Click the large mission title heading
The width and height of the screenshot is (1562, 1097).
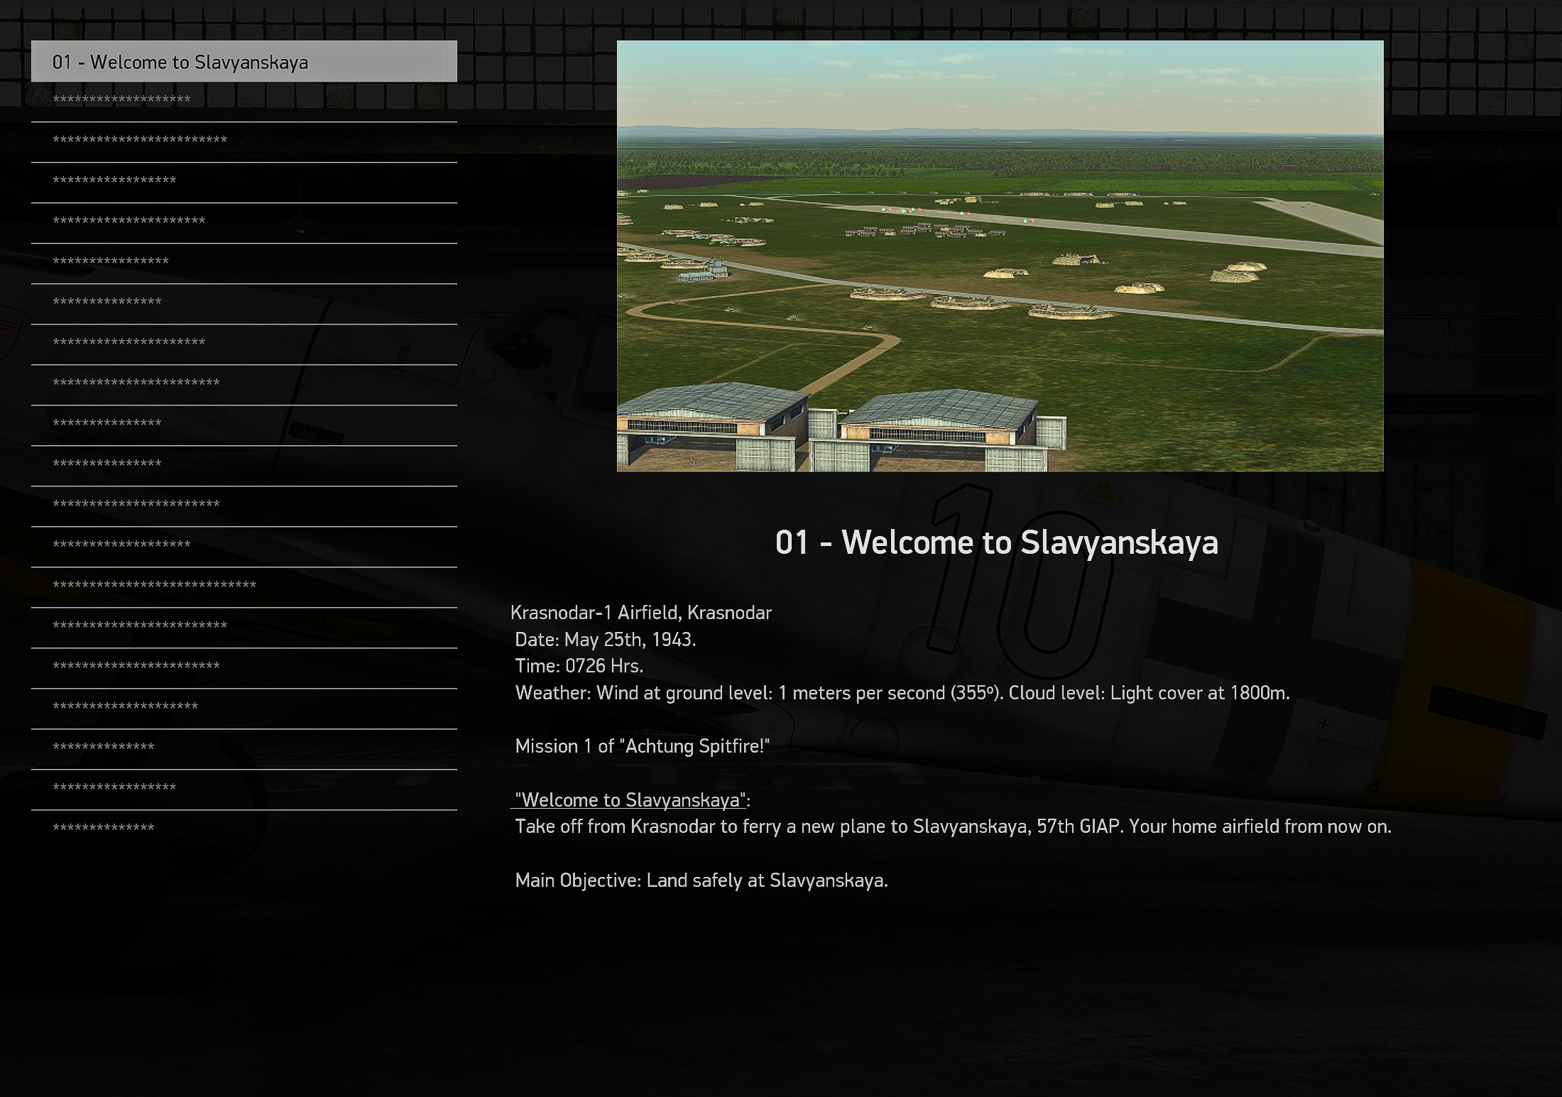[996, 542]
